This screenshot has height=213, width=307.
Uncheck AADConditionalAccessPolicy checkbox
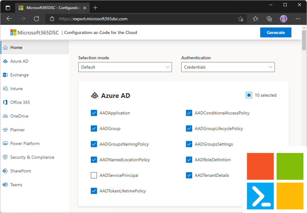pos(189,113)
